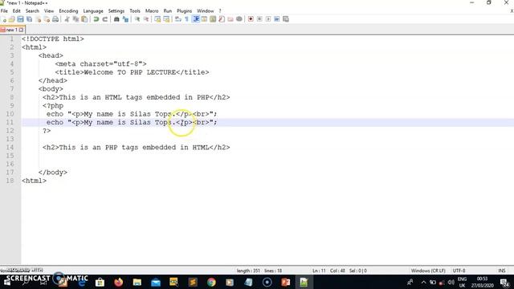
Task: Click the Print toolbar icon
Action: pos(55,19)
